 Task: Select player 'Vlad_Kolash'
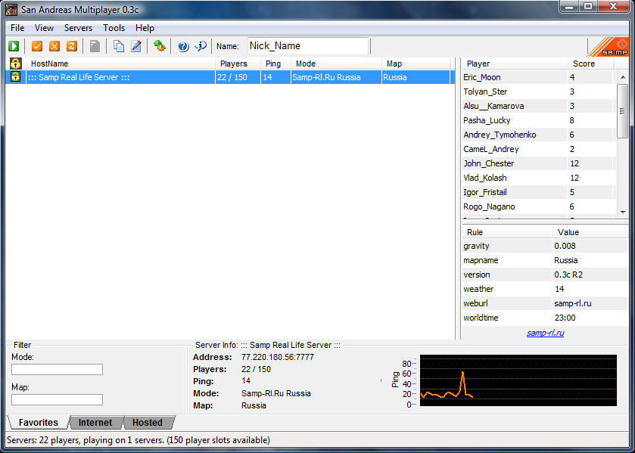coord(484,178)
